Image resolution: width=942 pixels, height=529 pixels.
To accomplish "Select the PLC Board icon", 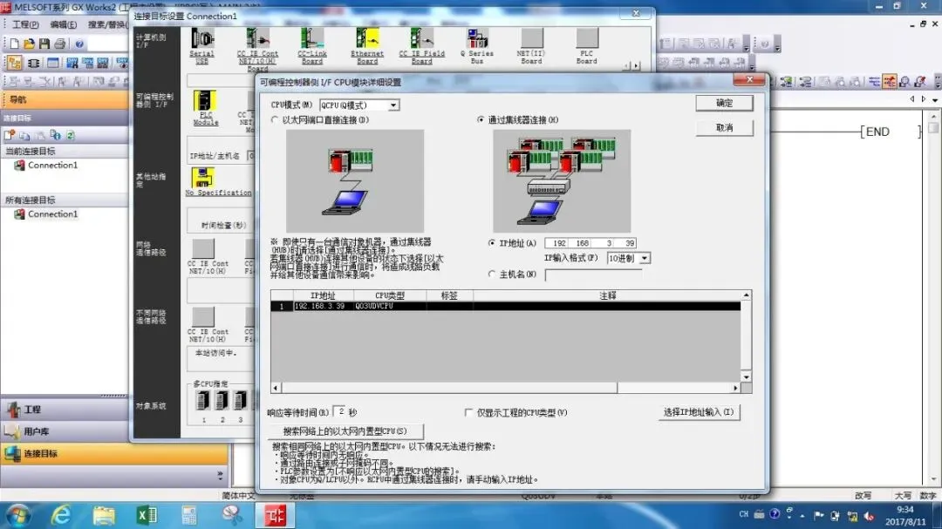I will (587, 39).
